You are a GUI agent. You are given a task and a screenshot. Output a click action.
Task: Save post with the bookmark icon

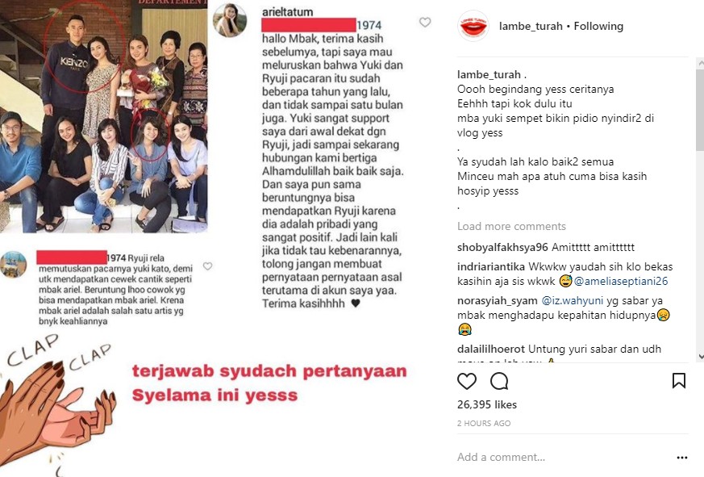click(679, 381)
